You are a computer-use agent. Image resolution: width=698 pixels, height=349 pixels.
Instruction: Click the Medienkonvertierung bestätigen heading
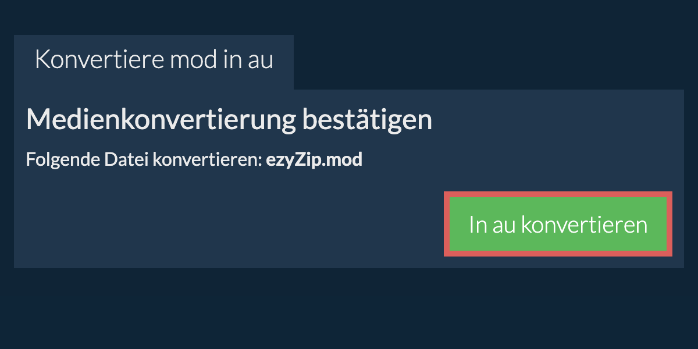229,120
